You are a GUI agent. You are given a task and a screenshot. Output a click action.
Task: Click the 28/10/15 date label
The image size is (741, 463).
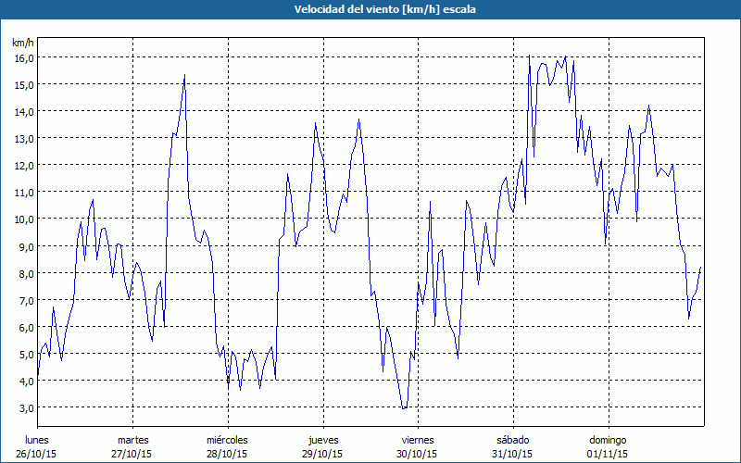coord(227,454)
